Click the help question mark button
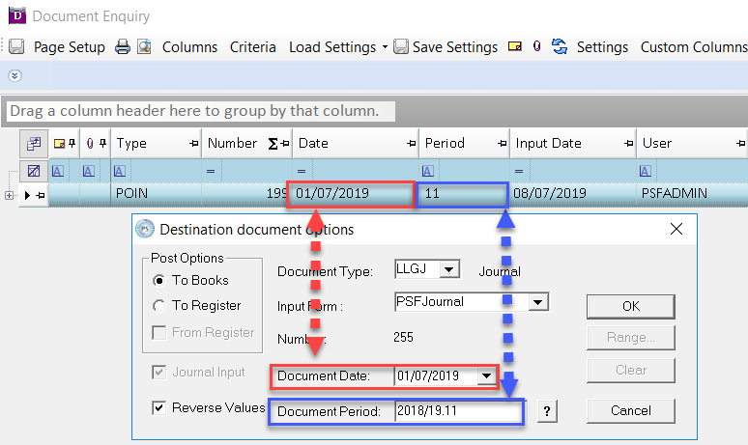The height and width of the screenshot is (445, 748). [x=547, y=412]
